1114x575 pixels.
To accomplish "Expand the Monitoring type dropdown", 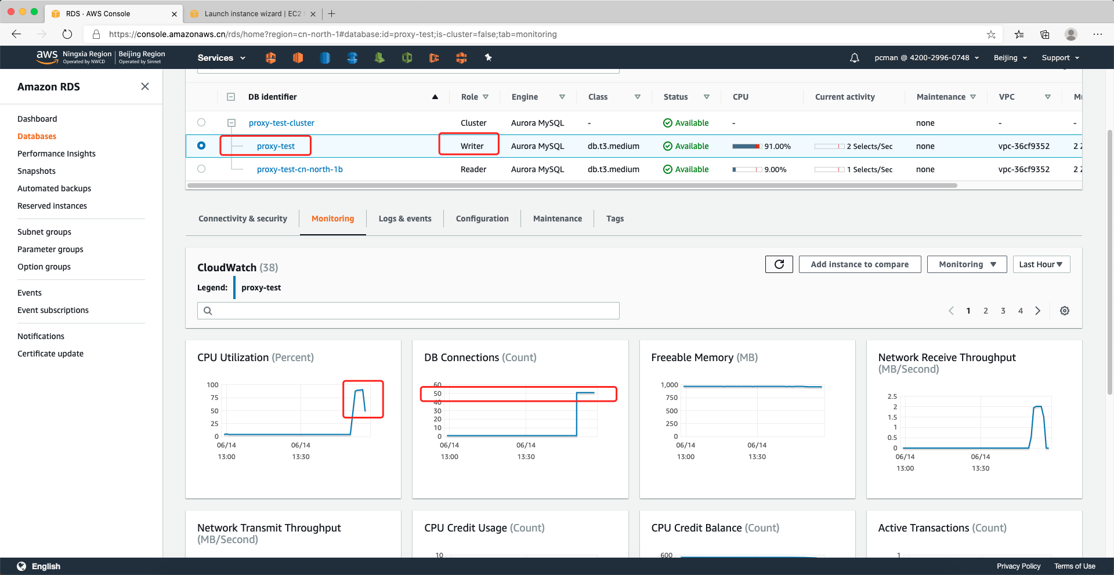I will (967, 264).
